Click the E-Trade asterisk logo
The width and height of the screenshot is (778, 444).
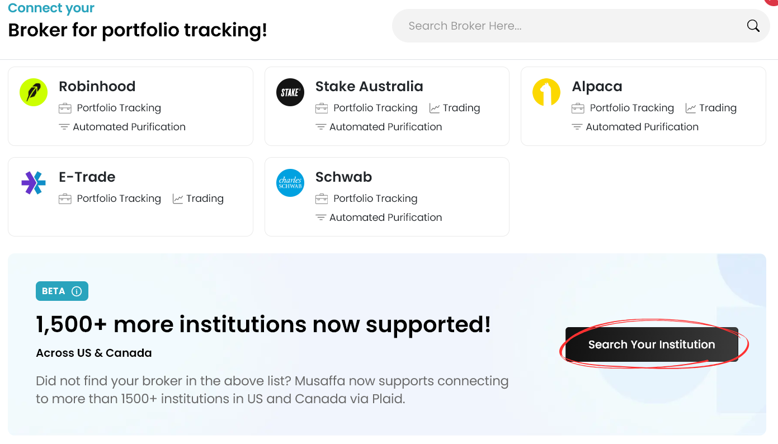tap(34, 183)
